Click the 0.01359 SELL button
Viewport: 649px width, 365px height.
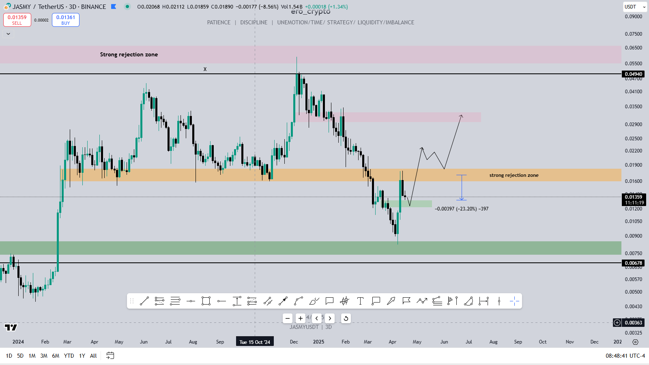[17, 20]
